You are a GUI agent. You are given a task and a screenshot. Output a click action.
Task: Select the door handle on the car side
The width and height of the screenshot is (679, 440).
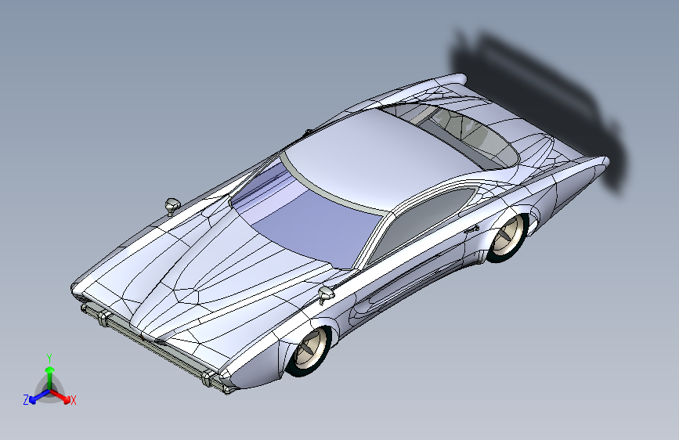coord(472,229)
